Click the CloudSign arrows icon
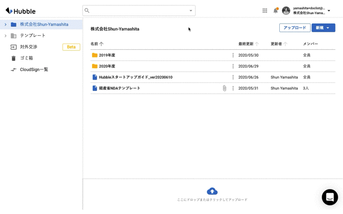 tap(13, 70)
